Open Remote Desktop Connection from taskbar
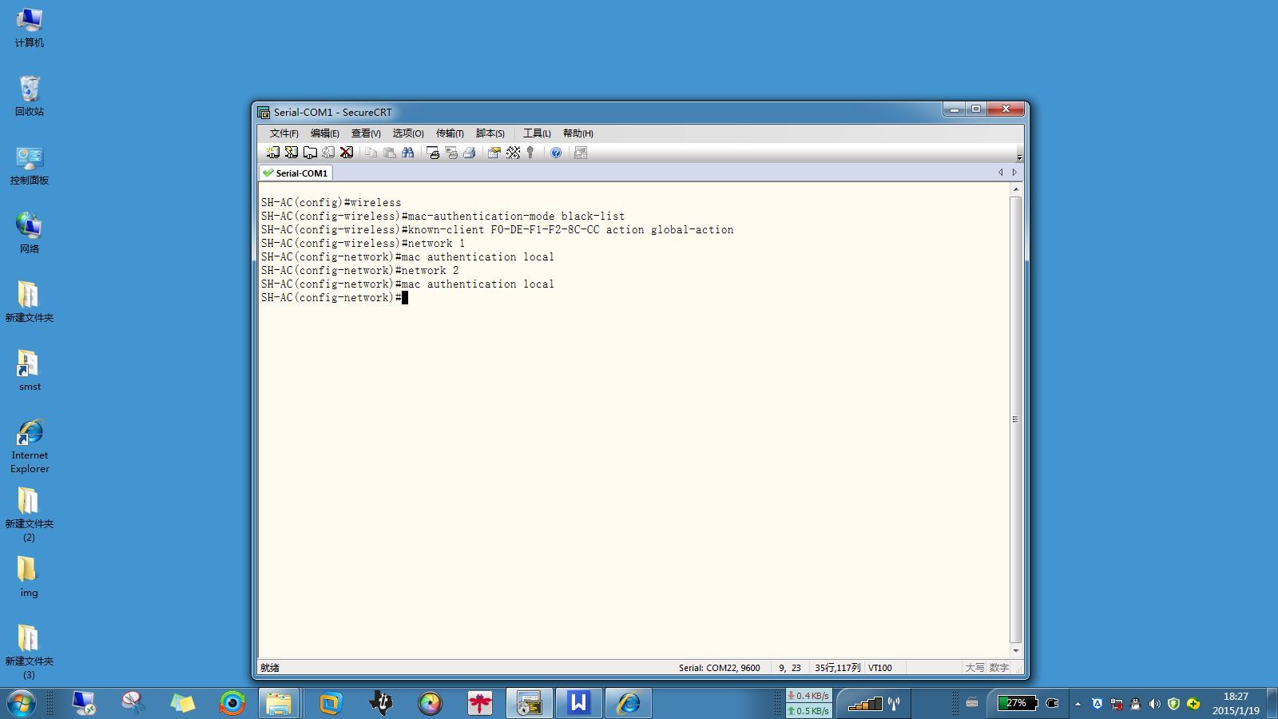This screenshot has width=1278, height=719. pos(84,703)
